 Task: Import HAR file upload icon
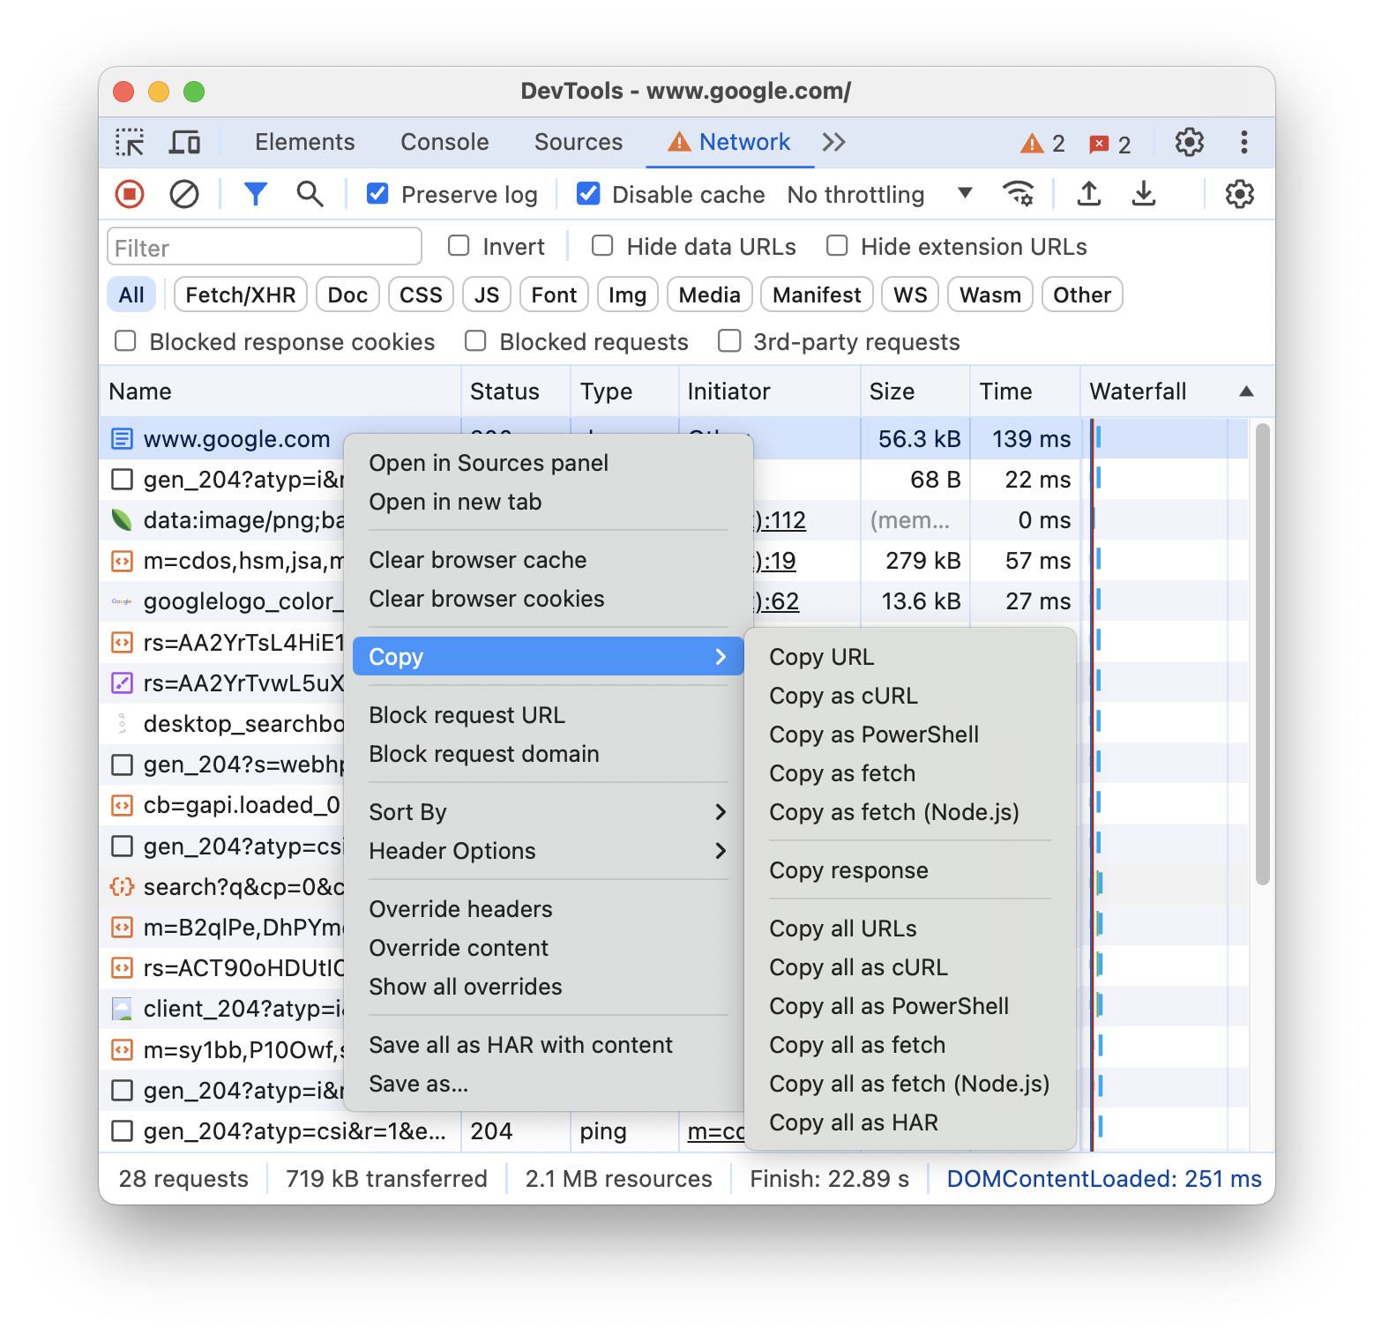(x=1089, y=194)
